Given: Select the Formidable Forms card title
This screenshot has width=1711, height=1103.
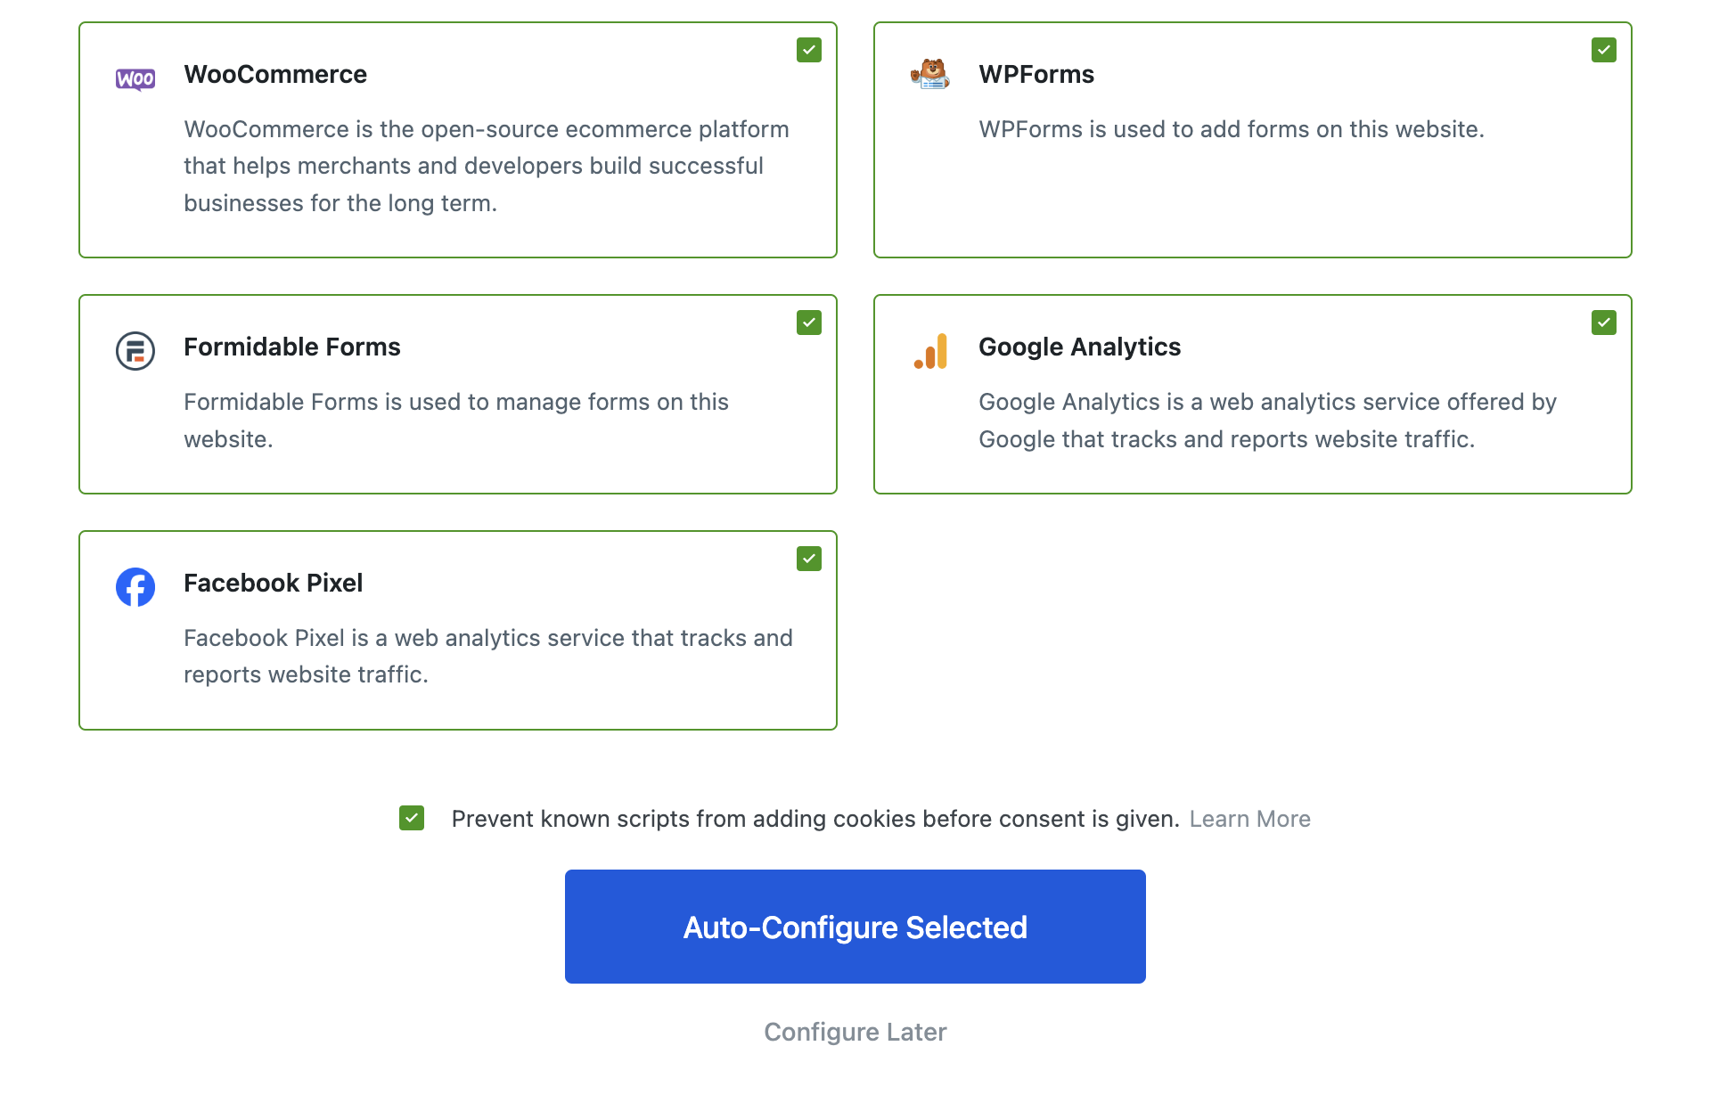Looking at the screenshot, I should [292, 347].
